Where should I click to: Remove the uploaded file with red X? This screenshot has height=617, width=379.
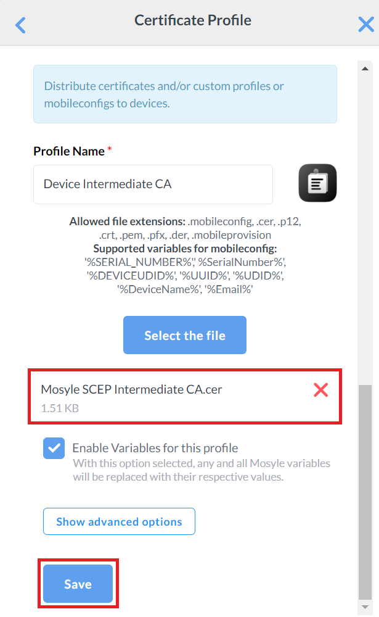[320, 390]
